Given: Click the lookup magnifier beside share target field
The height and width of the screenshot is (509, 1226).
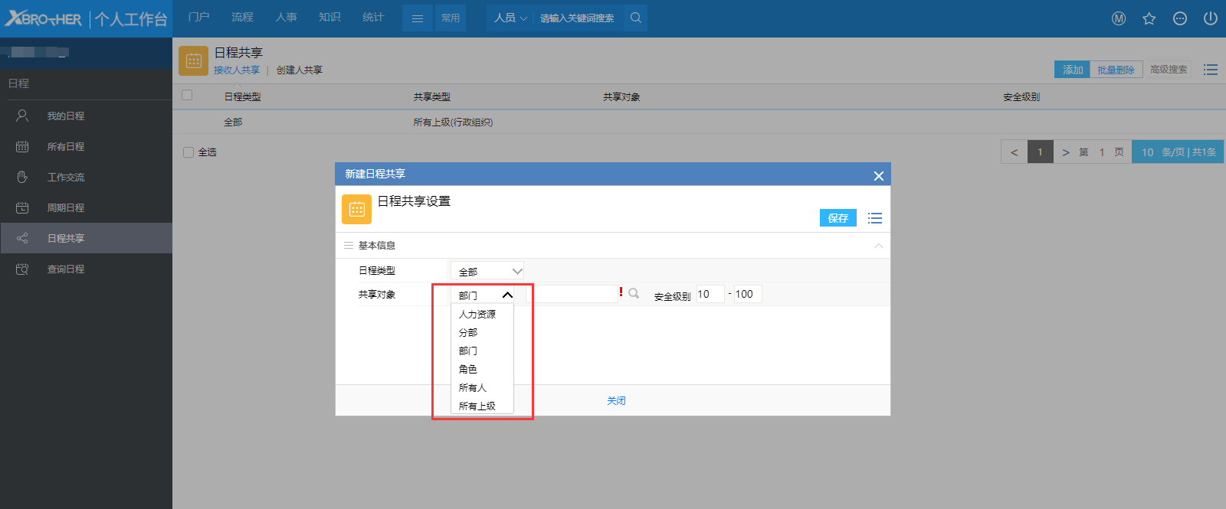Looking at the screenshot, I should pos(634,294).
